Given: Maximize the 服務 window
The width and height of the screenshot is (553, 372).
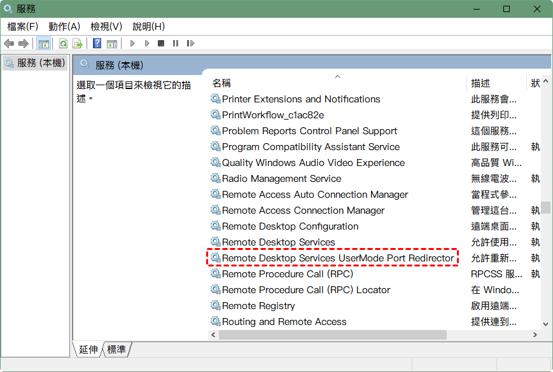Looking at the screenshot, I should (507, 9).
